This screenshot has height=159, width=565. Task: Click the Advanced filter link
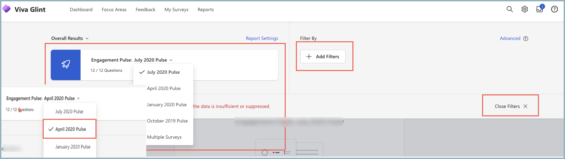tap(510, 38)
